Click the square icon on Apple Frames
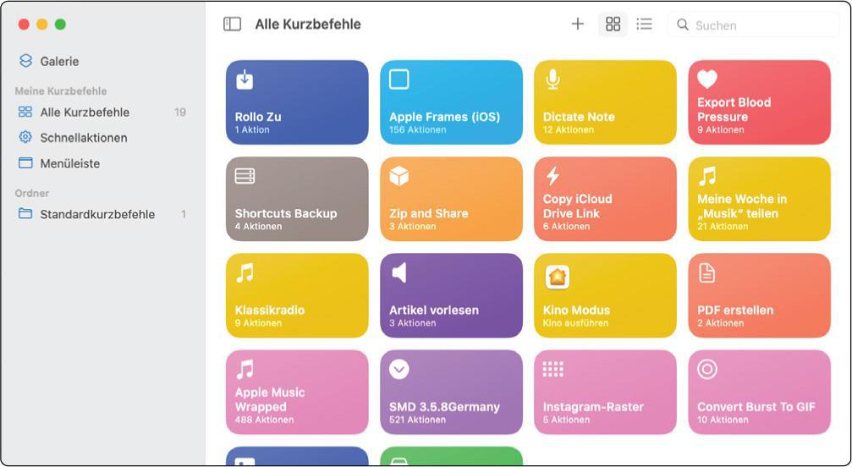This screenshot has width=852, height=467. tap(399, 80)
